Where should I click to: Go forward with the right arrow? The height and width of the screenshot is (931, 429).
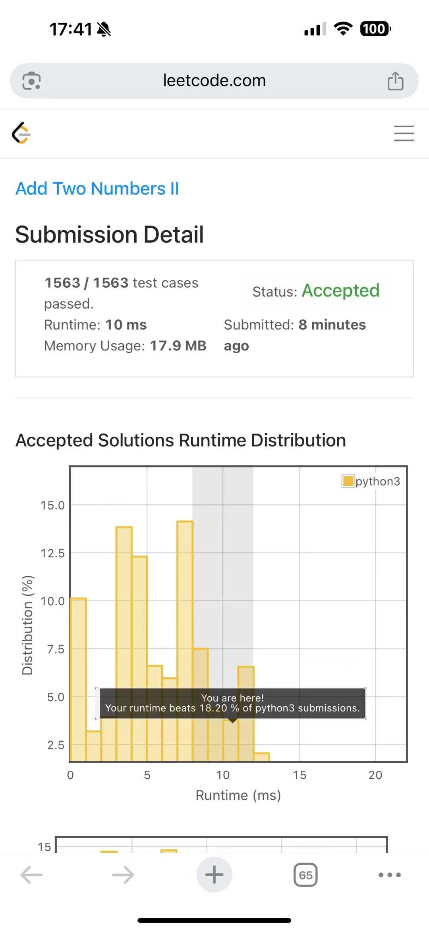(x=123, y=875)
